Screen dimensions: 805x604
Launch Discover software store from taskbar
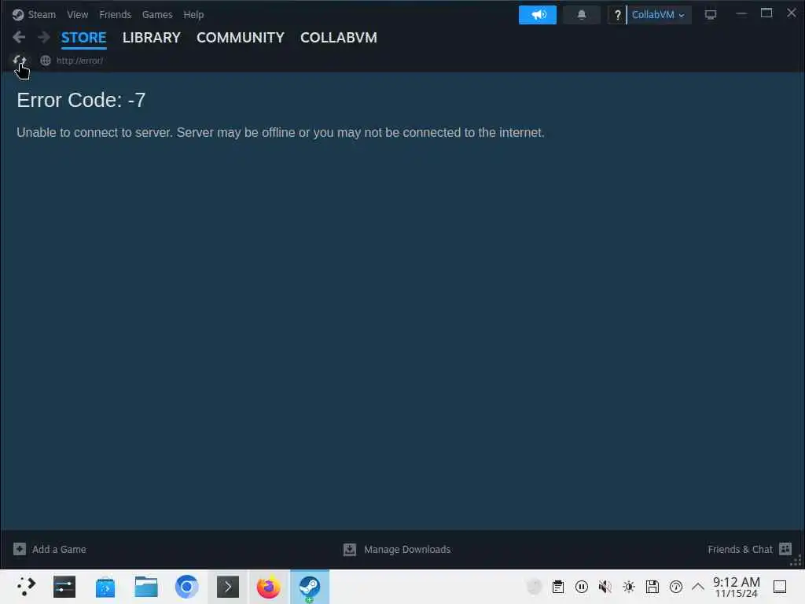coord(105,587)
